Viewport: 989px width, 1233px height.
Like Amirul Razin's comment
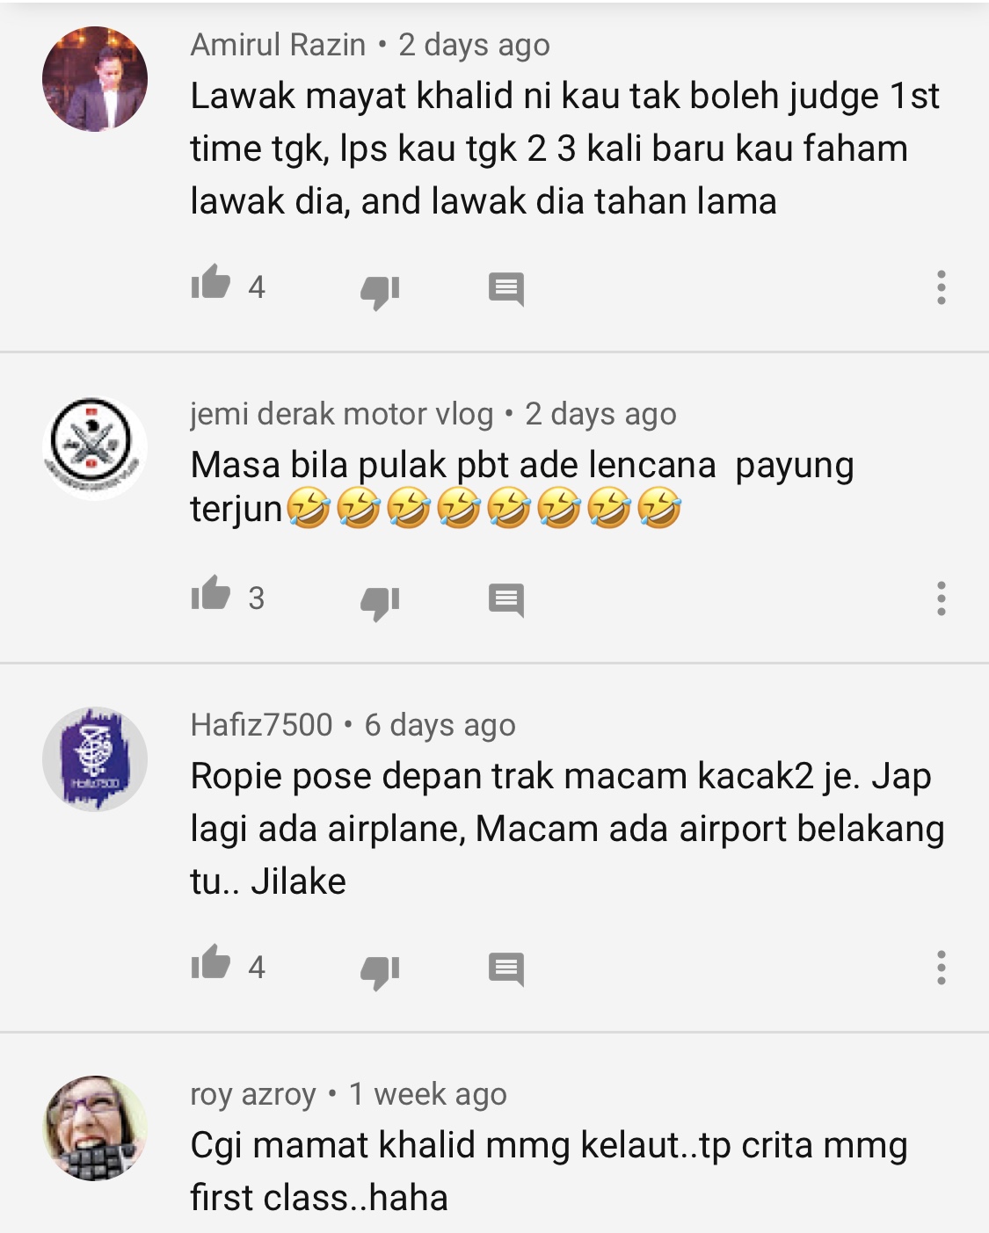click(x=211, y=282)
